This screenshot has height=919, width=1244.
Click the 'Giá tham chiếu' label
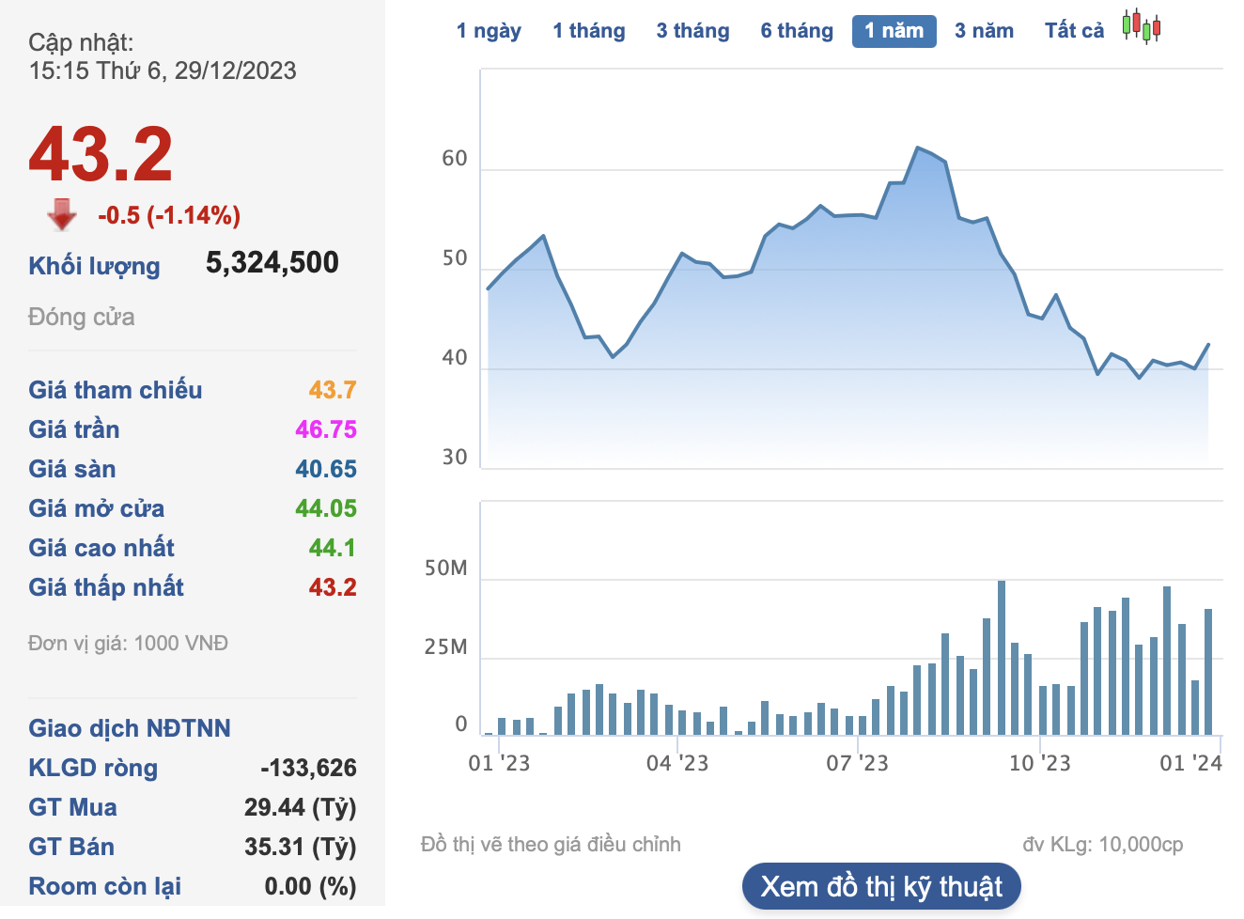pyautogui.click(x=116, y=390)
